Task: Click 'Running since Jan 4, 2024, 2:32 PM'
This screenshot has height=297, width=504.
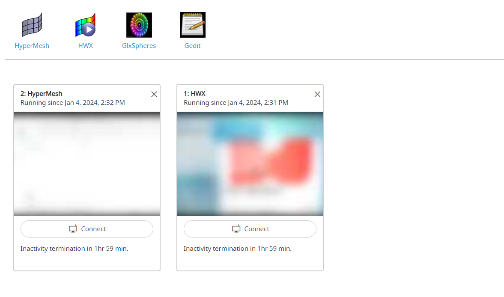Action: coord(73,103)
